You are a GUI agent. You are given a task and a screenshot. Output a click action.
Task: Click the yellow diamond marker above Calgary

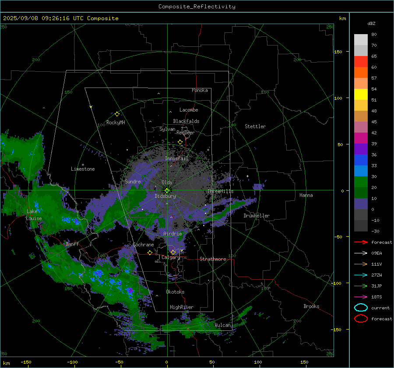click(x=173, y=252)
